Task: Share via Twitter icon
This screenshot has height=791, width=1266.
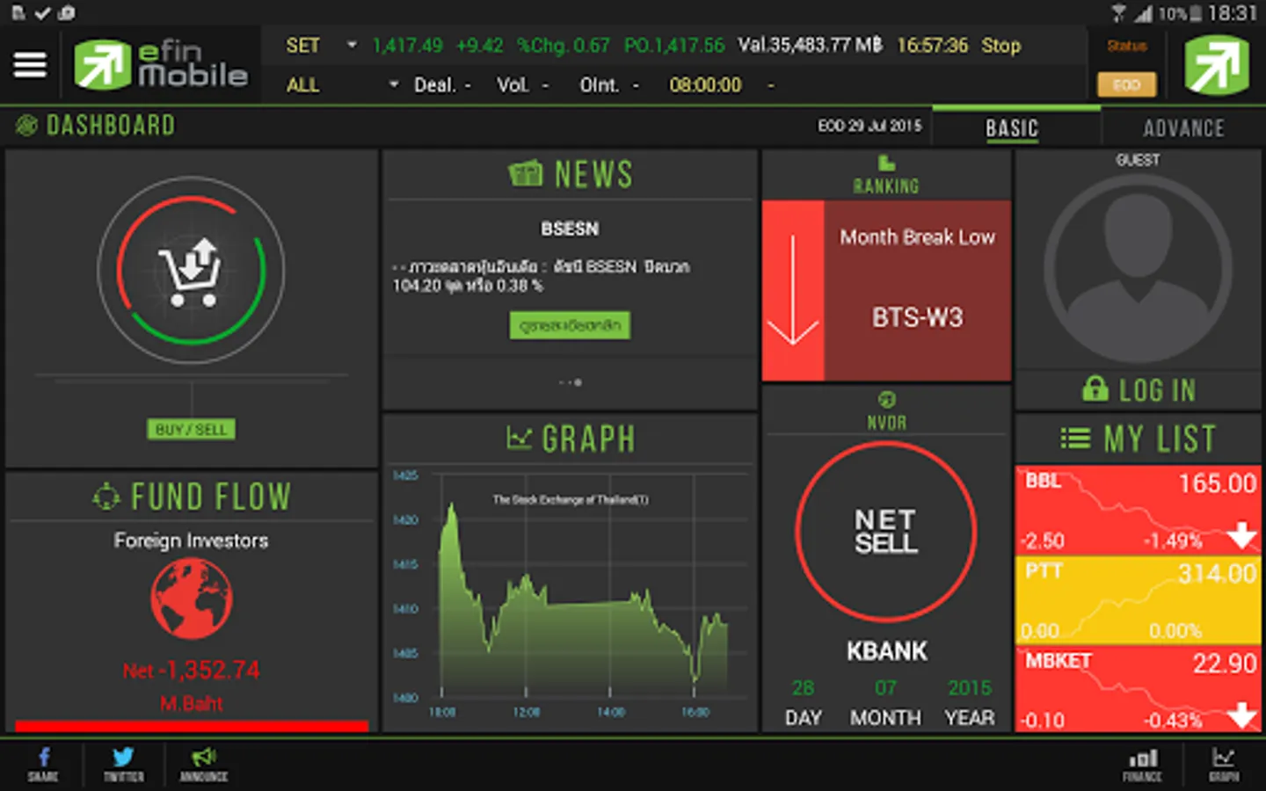Action: (123, 764)
